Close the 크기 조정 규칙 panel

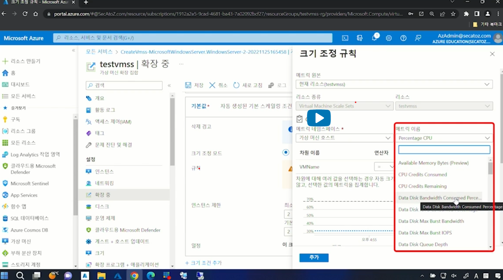tap(492, 54)
